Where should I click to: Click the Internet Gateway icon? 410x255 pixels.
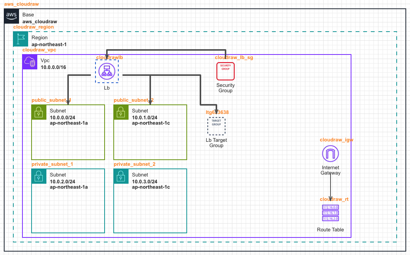(x=330, y=154)
